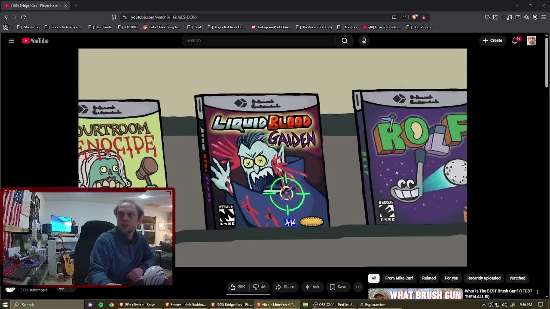
Task: Open Brave VPN shield icon
Action: click(x=535, y=17)
